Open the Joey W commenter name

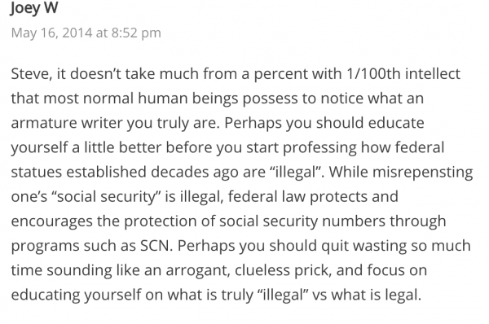pyautogui.click(x=34, y=8)
